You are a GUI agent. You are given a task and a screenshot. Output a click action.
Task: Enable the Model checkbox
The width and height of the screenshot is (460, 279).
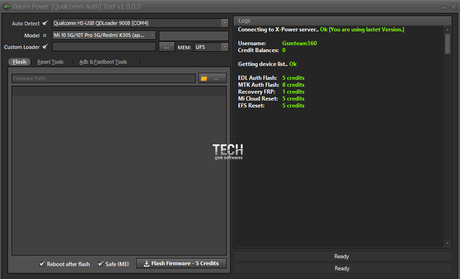coord(45,36)
